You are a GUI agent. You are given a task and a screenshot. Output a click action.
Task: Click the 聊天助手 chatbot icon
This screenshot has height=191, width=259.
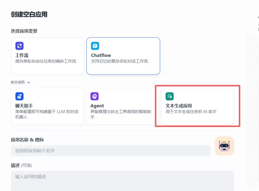coord(19,96)
